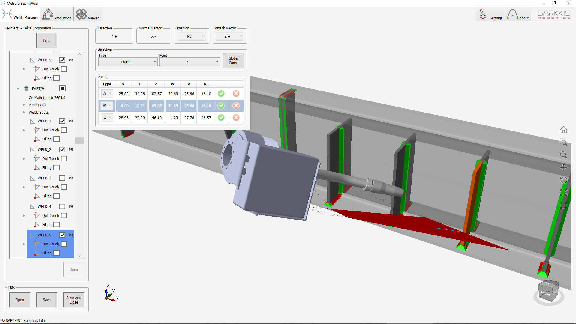Select the rotate view tool
The width and height of the screenshot is (576, 324).
click(x=563, y=180)
